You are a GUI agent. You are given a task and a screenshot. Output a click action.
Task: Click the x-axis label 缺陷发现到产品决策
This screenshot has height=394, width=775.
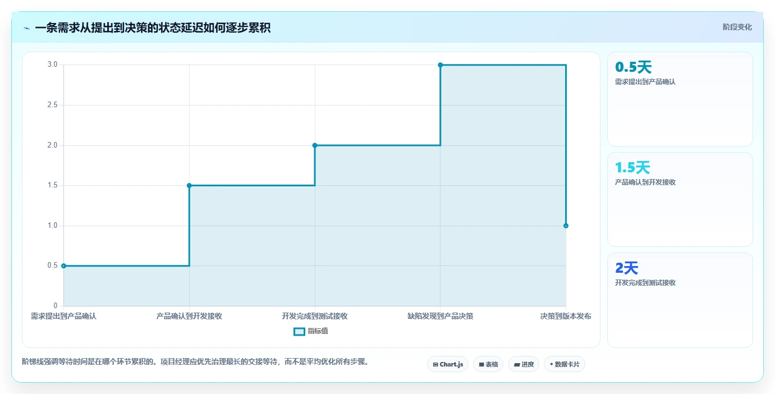[441, 317]
